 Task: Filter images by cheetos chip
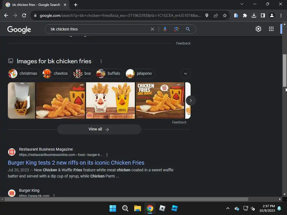click(56, 74)
